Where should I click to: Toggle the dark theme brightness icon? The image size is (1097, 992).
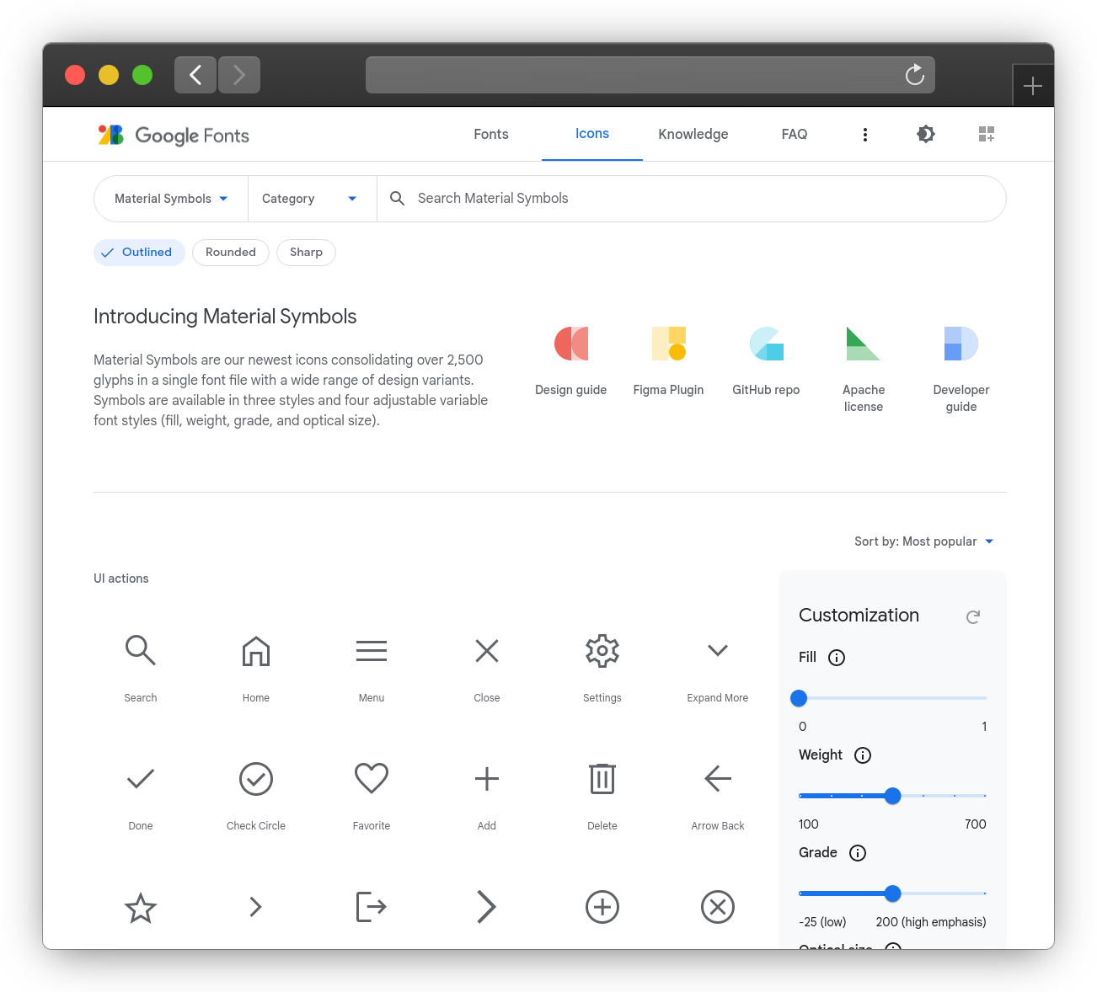click(x=926, y=134)
